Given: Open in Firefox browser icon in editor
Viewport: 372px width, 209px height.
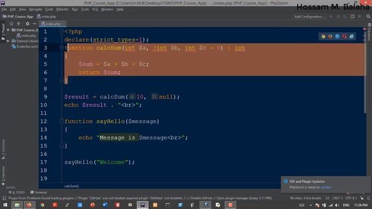Looking at the screenshot, I should (x=330, y=37).
